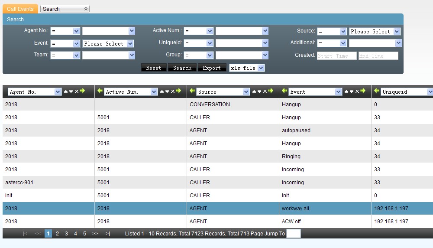Move Event column right with green arrow
This screenshot has height=248, width=433.
point(362,91)
